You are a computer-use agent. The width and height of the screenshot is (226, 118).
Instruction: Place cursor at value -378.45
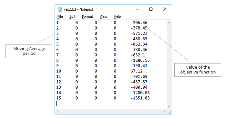point(139,28)
